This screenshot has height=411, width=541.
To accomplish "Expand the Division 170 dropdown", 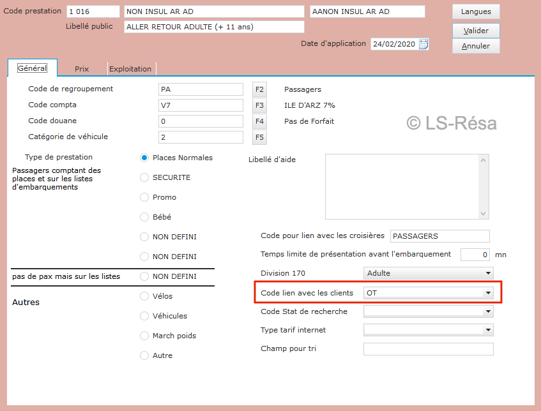I will tap(488, 273).
